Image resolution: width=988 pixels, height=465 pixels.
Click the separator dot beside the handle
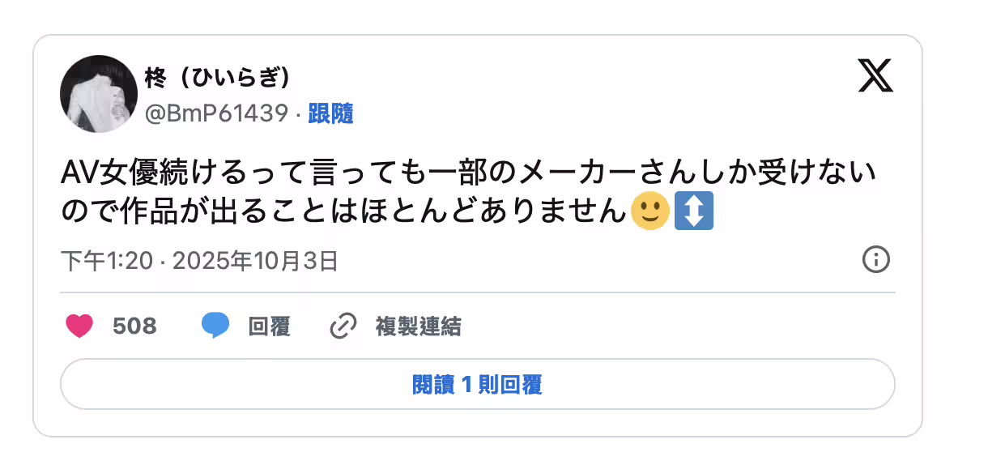click(x=298, y=115)
